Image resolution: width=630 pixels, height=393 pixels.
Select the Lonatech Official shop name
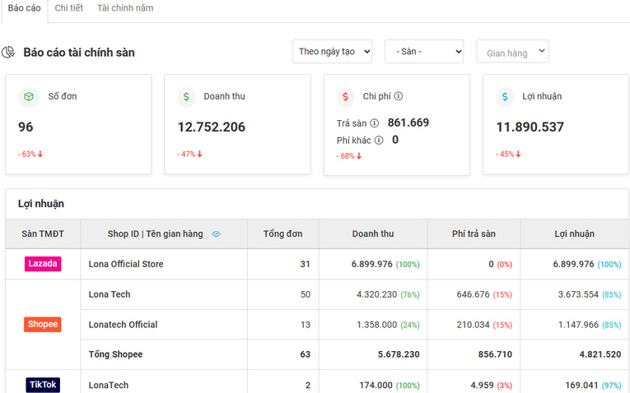coord(123,325)
